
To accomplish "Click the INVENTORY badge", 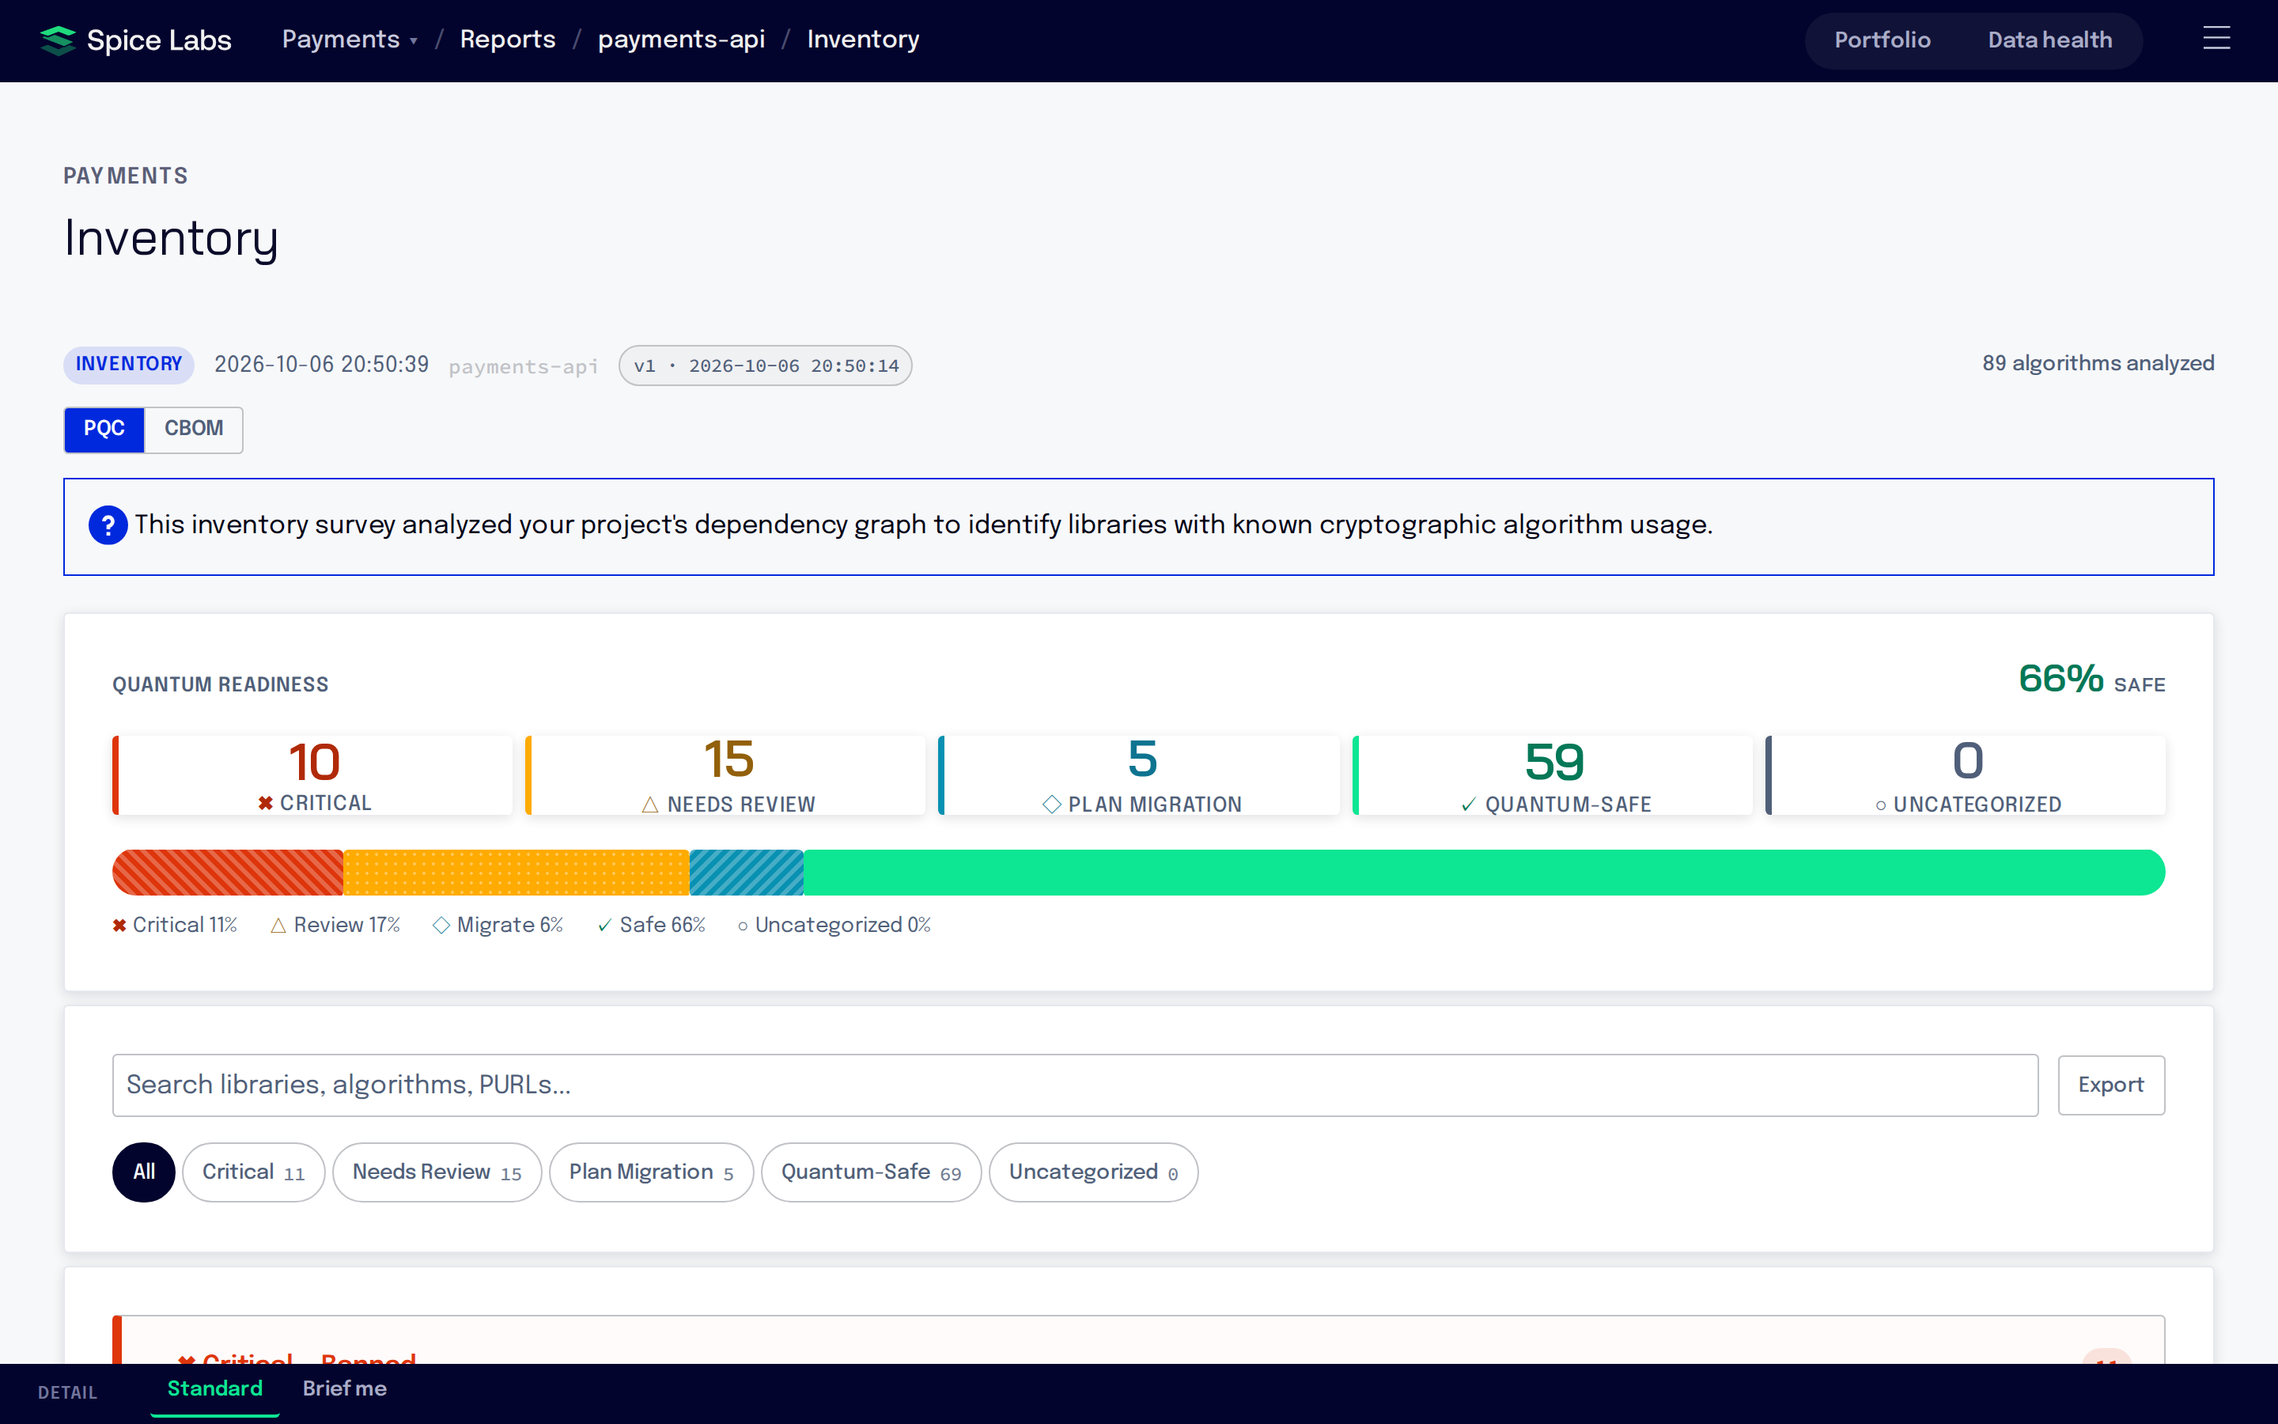I will pos(129,365).
